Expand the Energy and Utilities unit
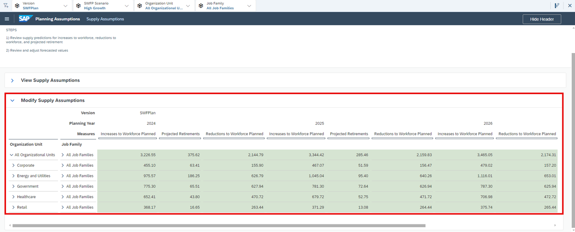The width and height of the screenshot is (575, 232). tap(14, 176)
